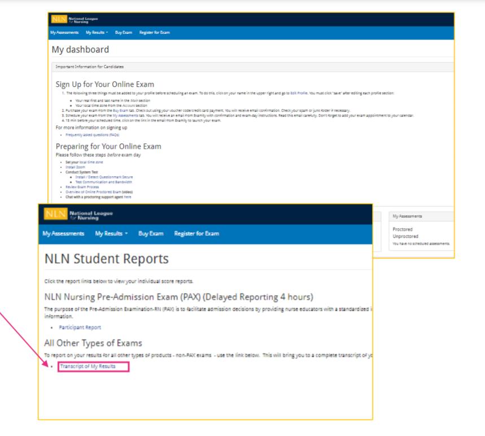Click 'Preparing for Your Online Exam' heading
This screenshot has width=485, height=436.
click(x=108, y=146)
